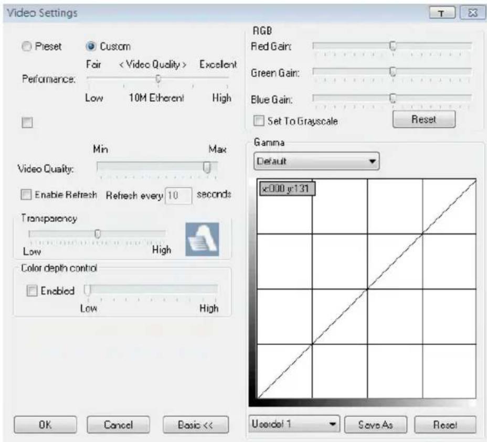Open the Userdef 1 dropdown
This screenshot has height=442, width=487.
click(294, 424)
